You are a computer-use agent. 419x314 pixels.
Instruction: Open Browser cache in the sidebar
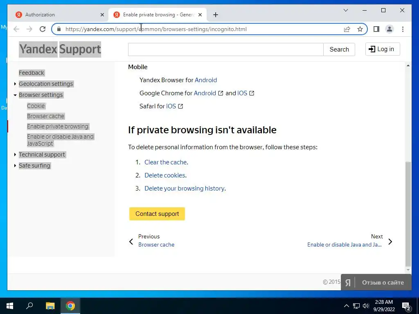point(45,116)
